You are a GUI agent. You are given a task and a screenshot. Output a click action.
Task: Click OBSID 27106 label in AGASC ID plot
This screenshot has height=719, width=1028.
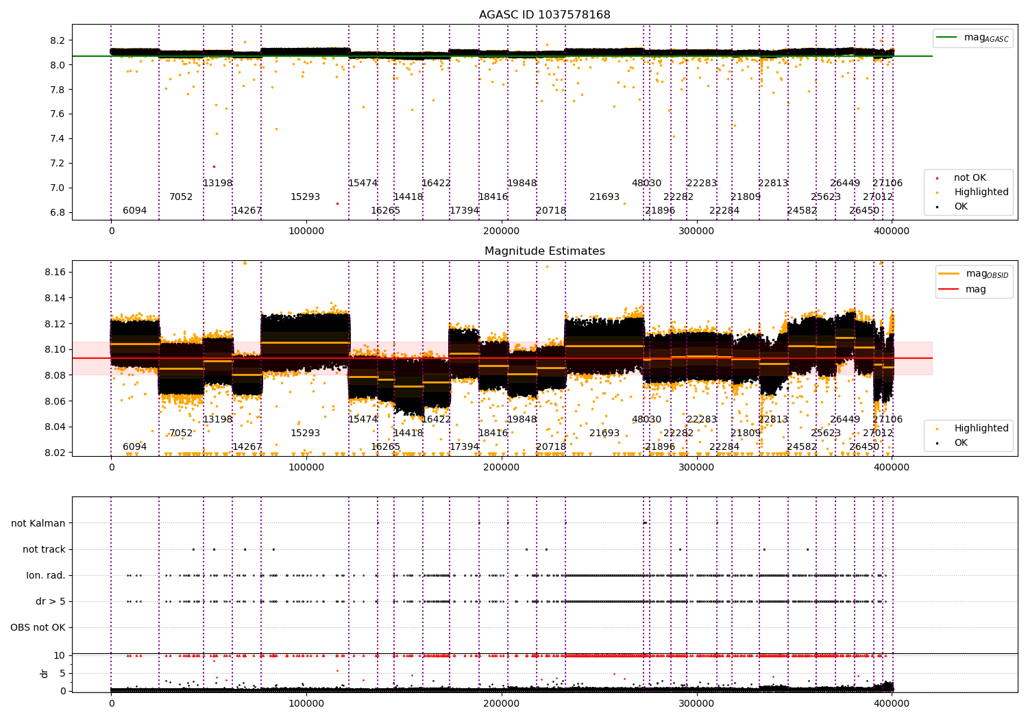point(888,184)
